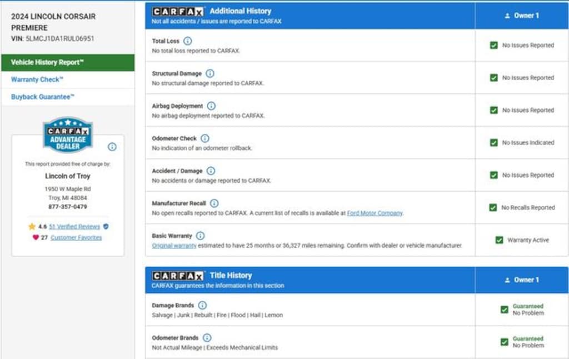This screenshot has height=359, width=569.
Task: Click the Basic Warranty info icon
Action: tap(200, 236)
